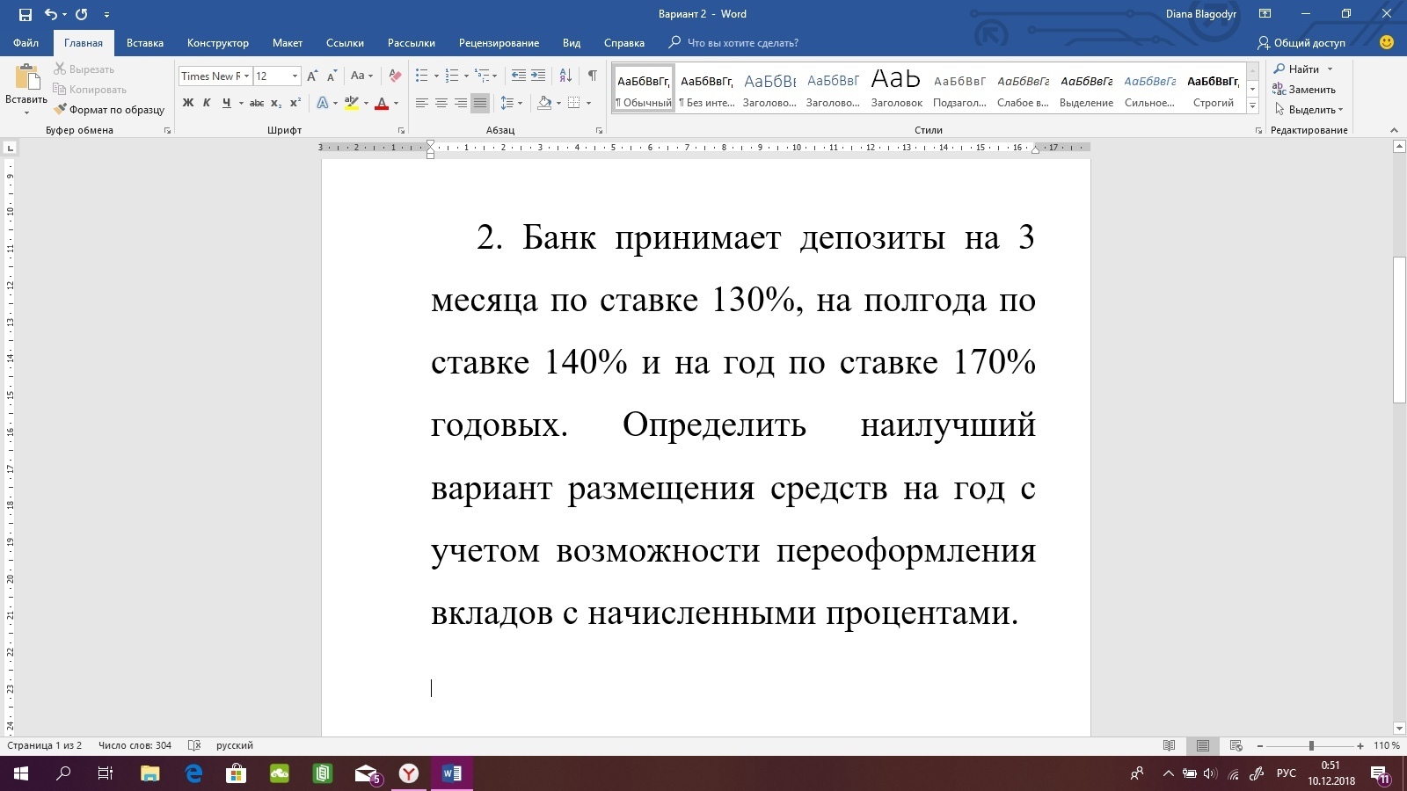Click the Format Painter brush icon

60,110
